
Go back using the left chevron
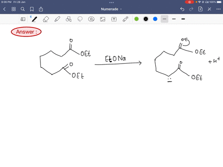click(x=4, y=9)
